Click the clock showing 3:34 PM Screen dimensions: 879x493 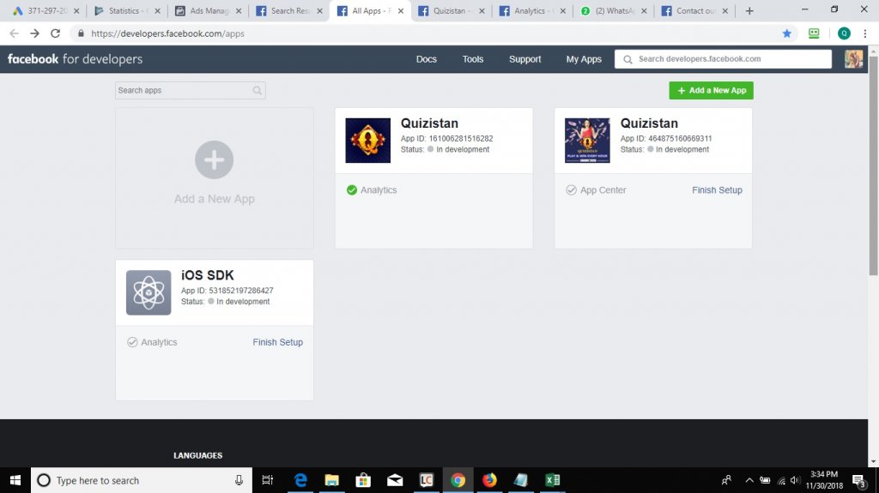click(824, 474)
